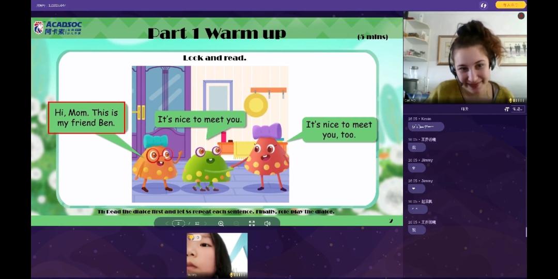The height and width of the screenshot is (279, 558).
Task: Click the pen cursor icon on slide
Action: coord(391,221)
